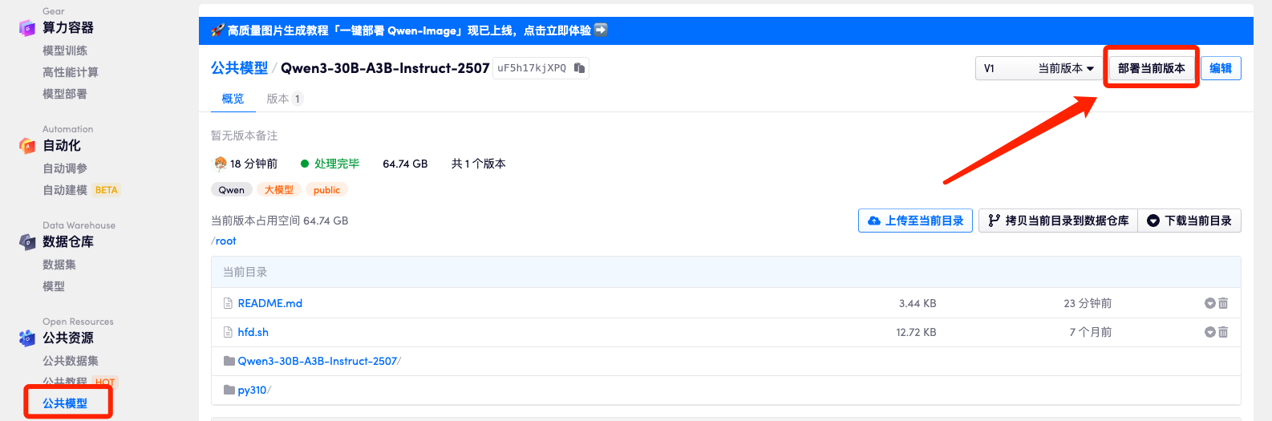The image size is (1272, 421).
Task: Click 下载当前目录 button
Action: [x=1189, y=221]
